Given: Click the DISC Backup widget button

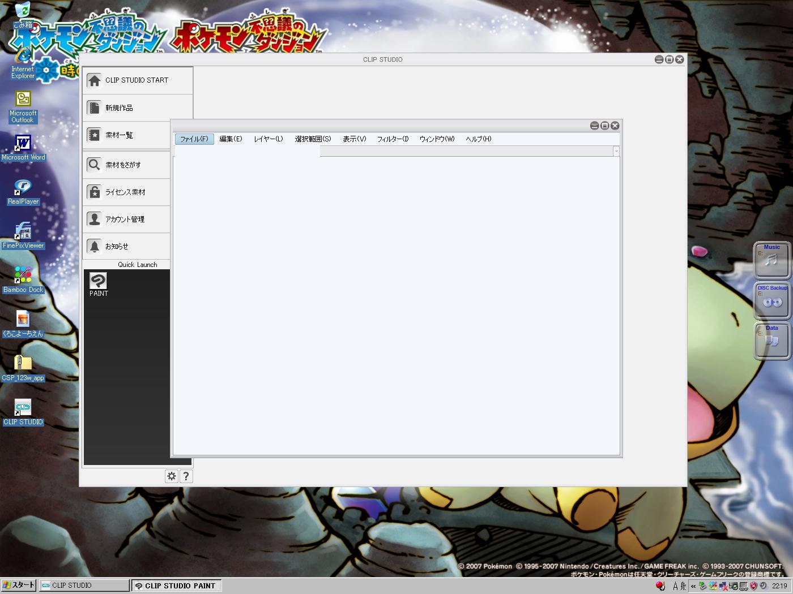Looking at the screenshot, I should tap(771, 300).
